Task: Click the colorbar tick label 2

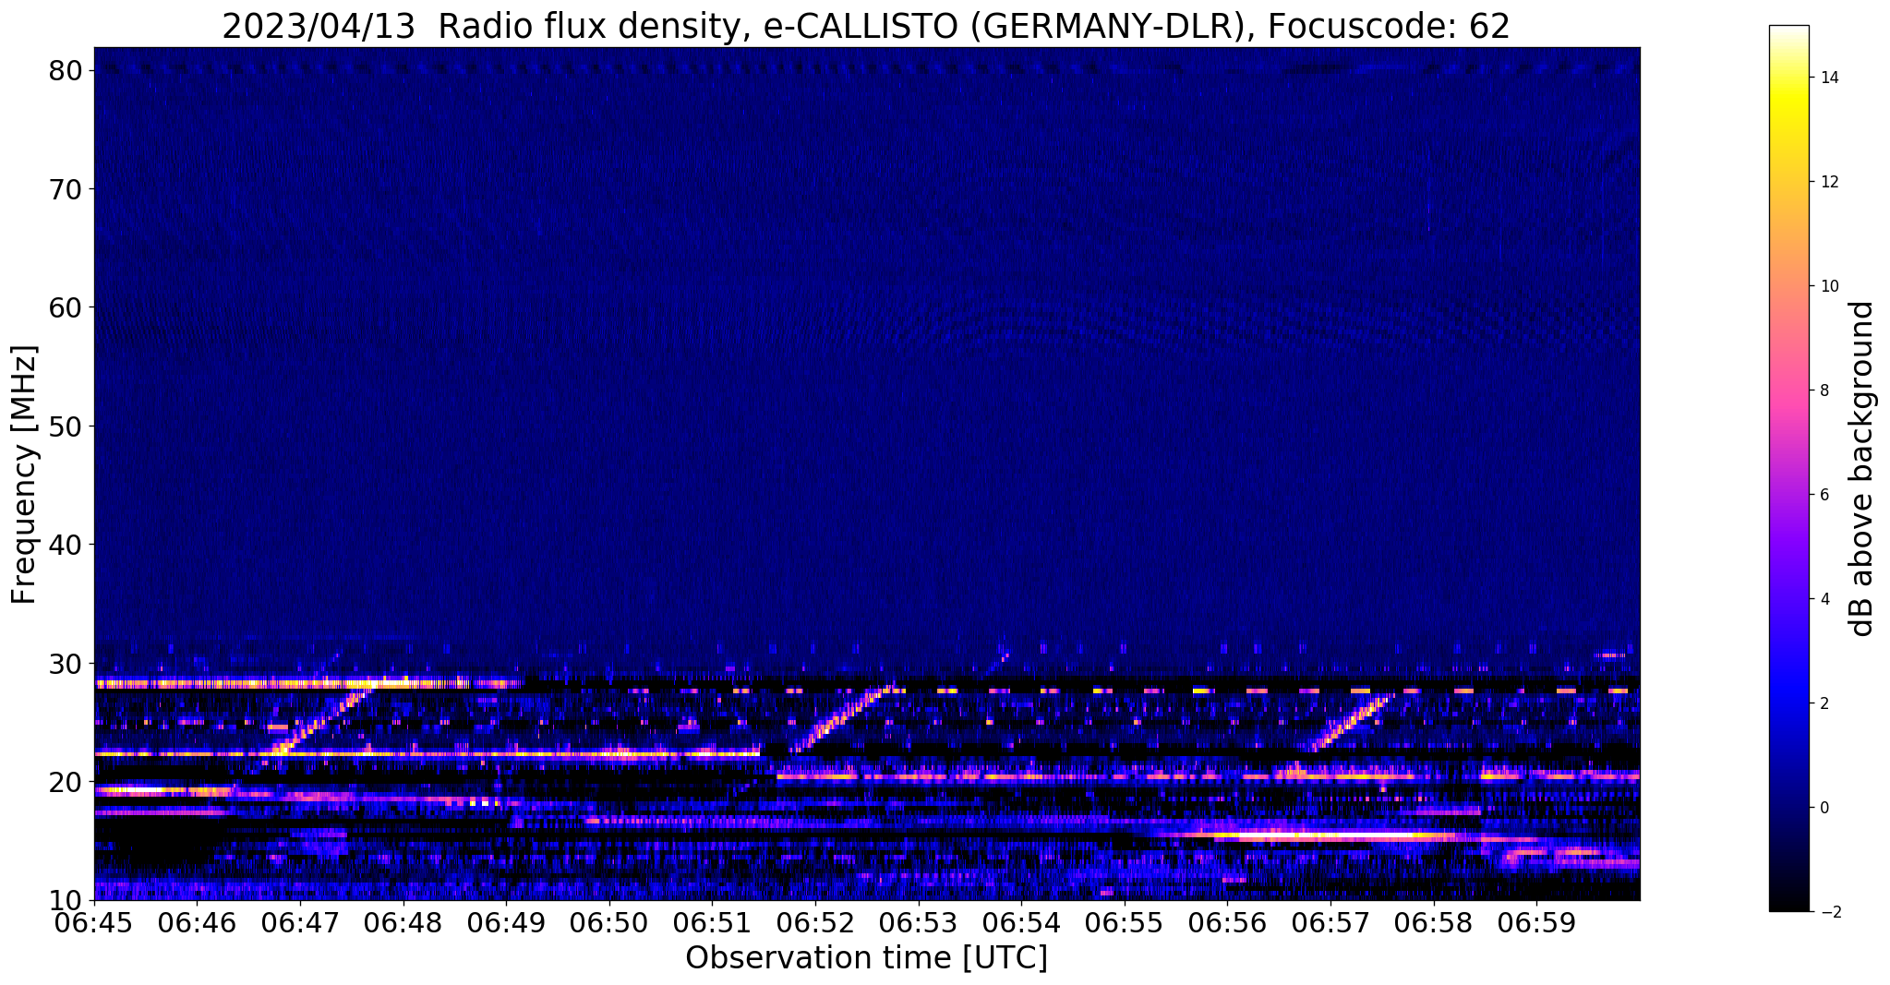Action: 1824,703
